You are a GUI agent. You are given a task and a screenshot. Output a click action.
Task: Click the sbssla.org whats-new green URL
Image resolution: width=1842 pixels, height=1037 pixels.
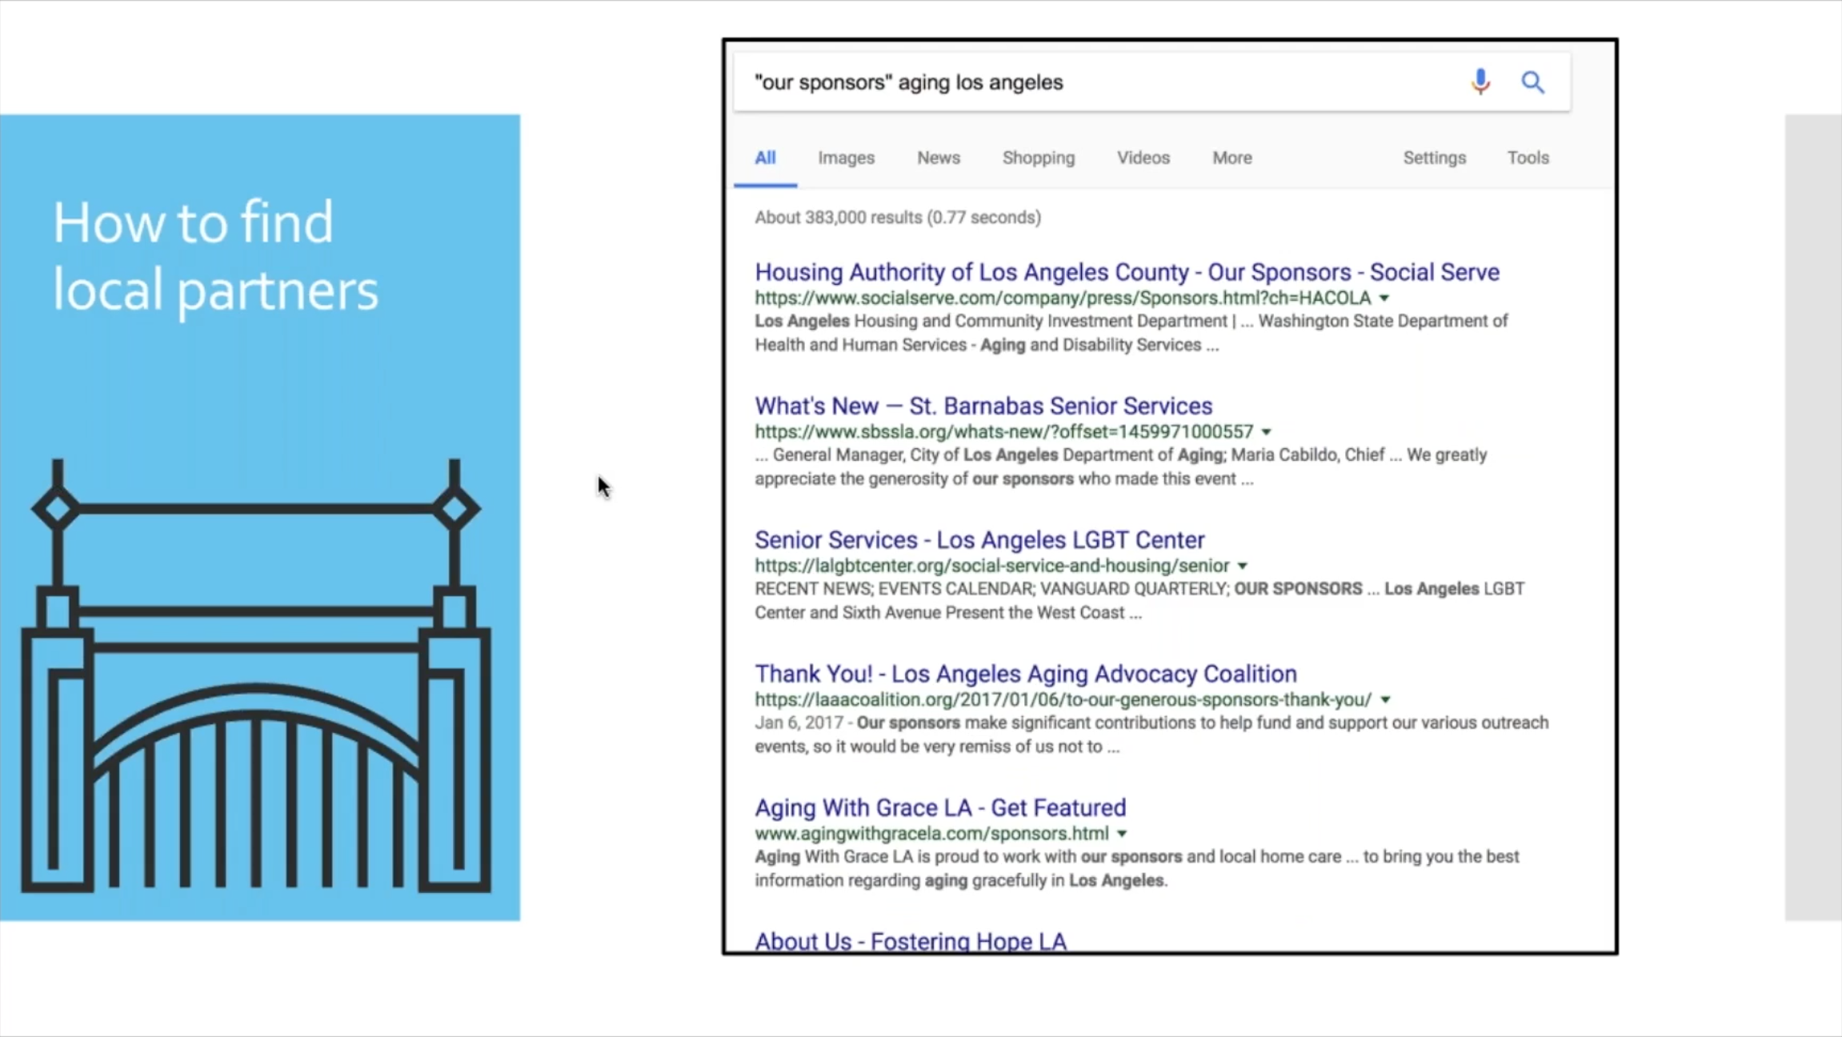point(1003,431)
